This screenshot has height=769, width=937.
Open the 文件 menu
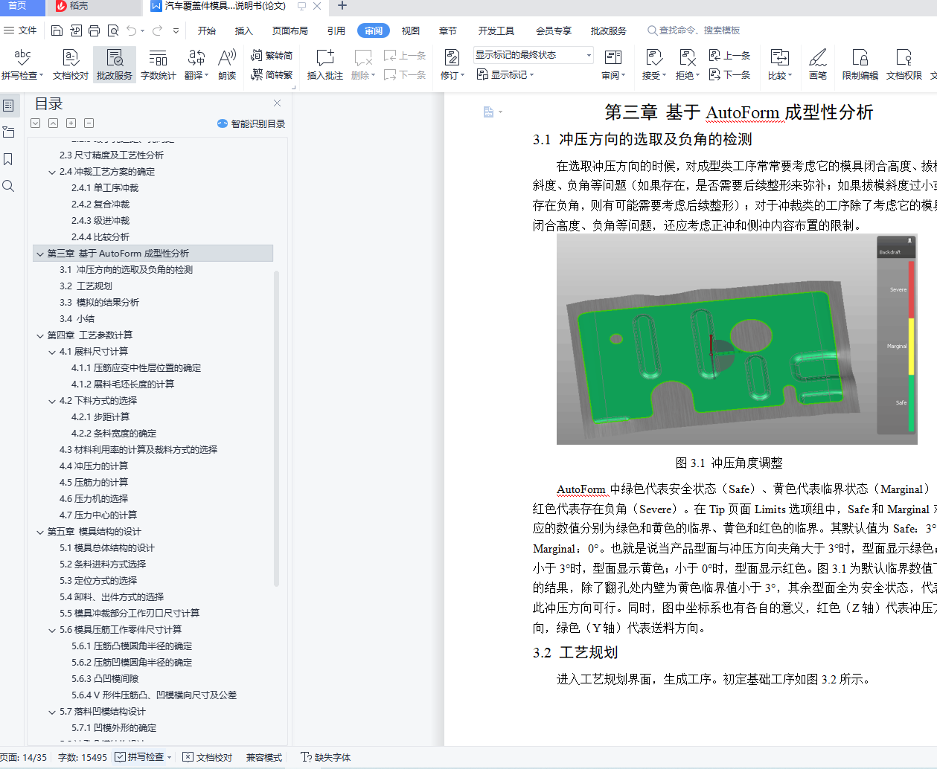point(20,30)
